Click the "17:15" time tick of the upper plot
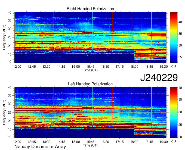Screen dimensions: 185x150 click(120, 67)
